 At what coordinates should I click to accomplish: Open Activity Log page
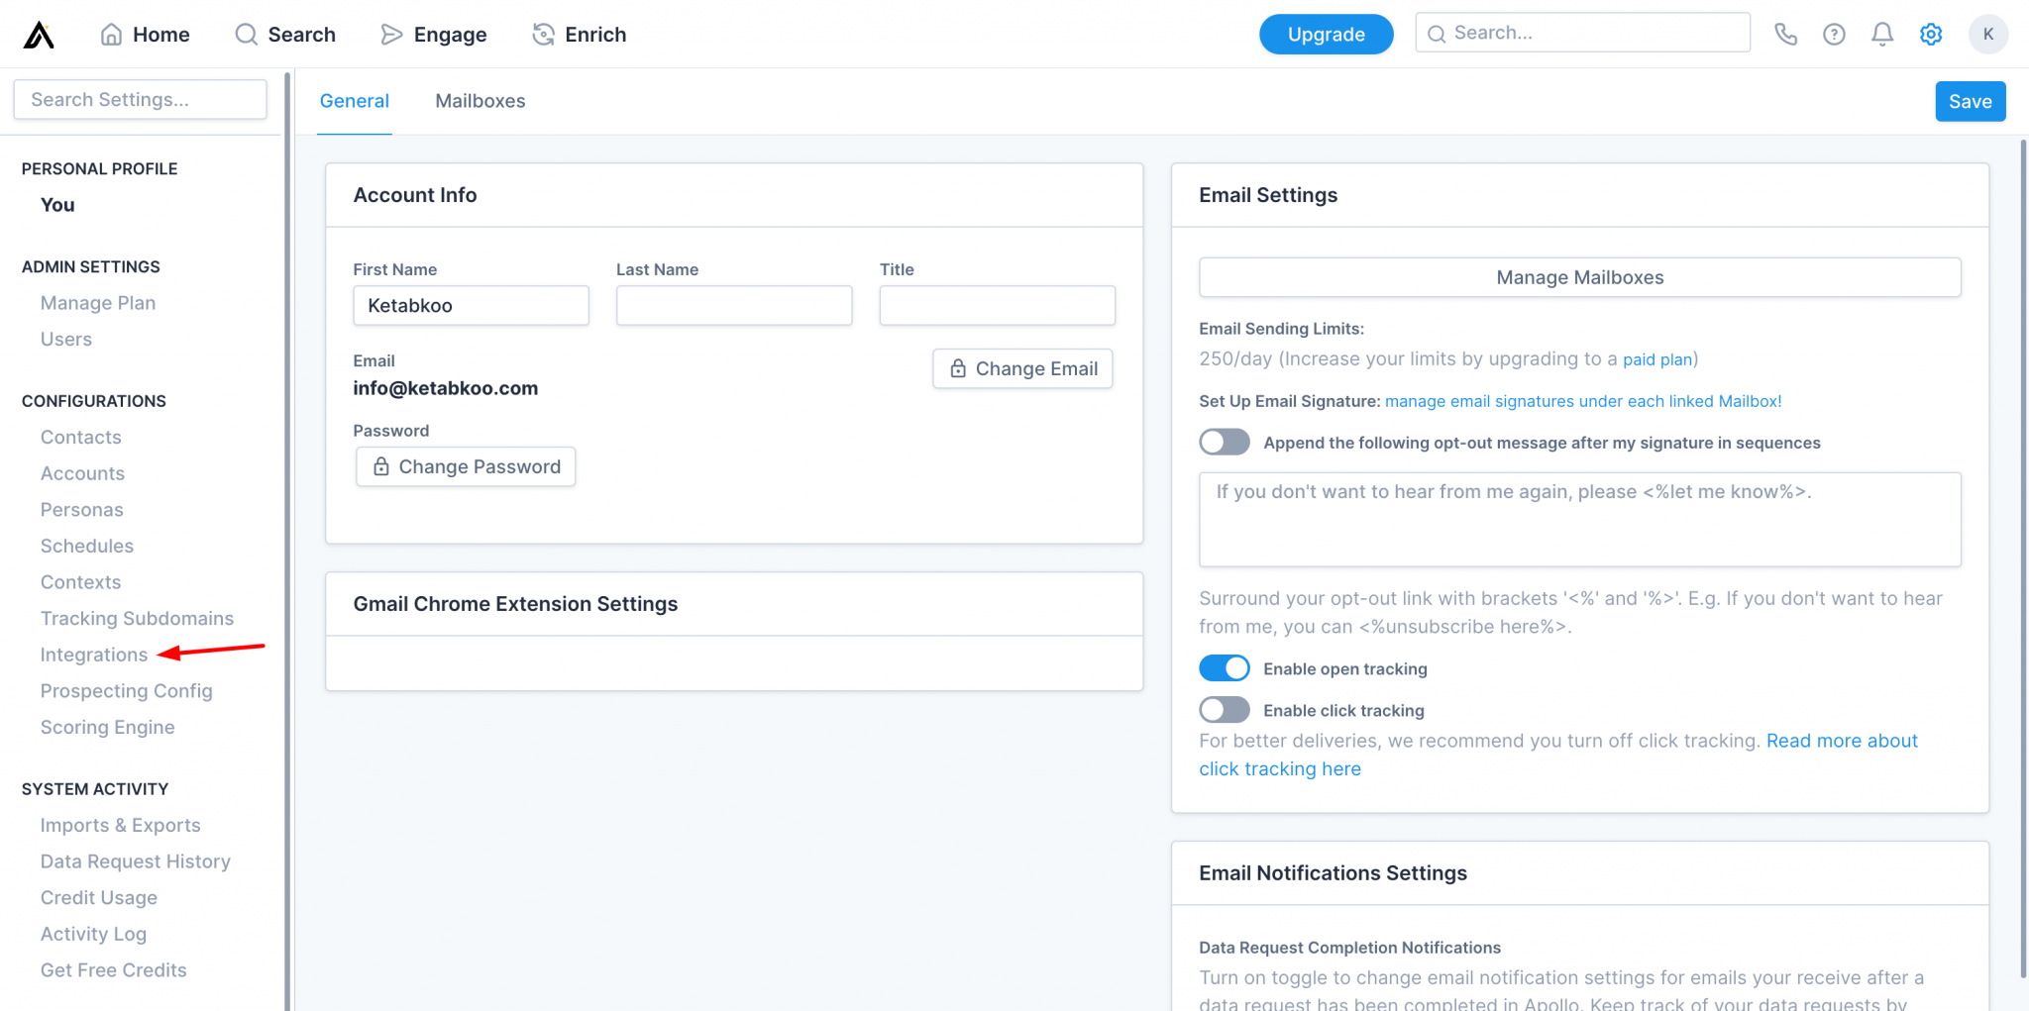click(x=94, y=934)
